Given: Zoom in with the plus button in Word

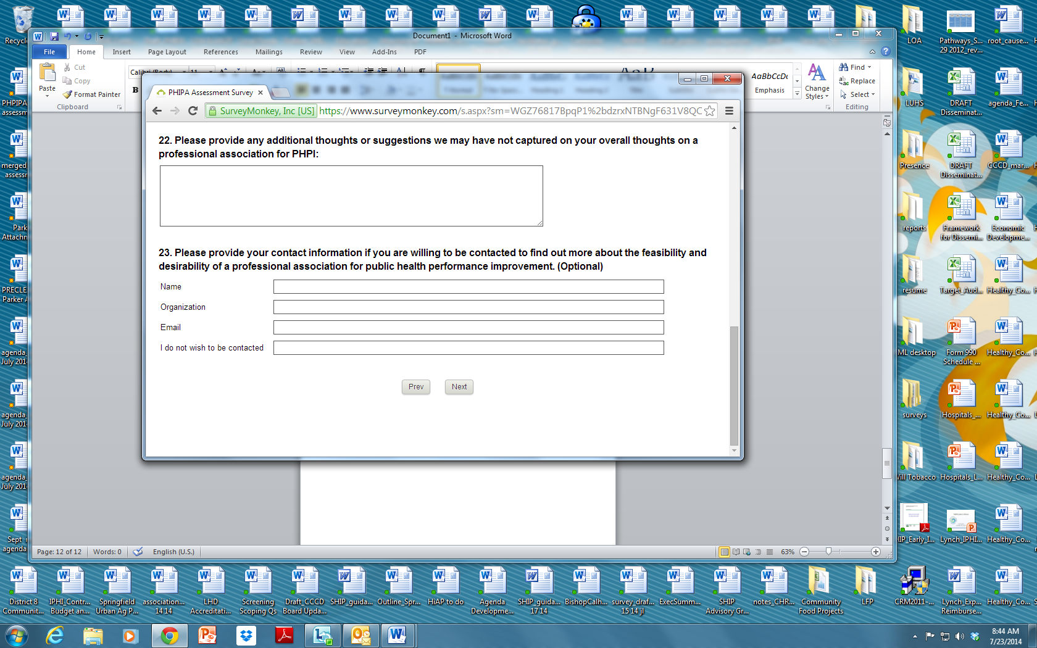Looking at the screenshot, I should 875,552.
